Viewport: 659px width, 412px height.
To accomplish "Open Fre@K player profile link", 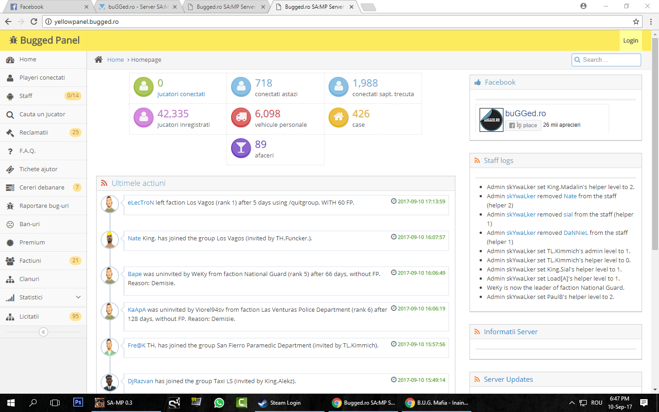I will (136, 346).
